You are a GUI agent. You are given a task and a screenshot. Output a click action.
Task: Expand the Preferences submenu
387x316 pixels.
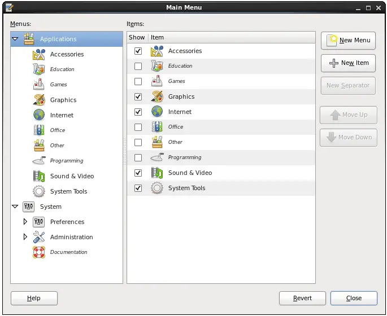pyautogui.click(x=25, y=222)
